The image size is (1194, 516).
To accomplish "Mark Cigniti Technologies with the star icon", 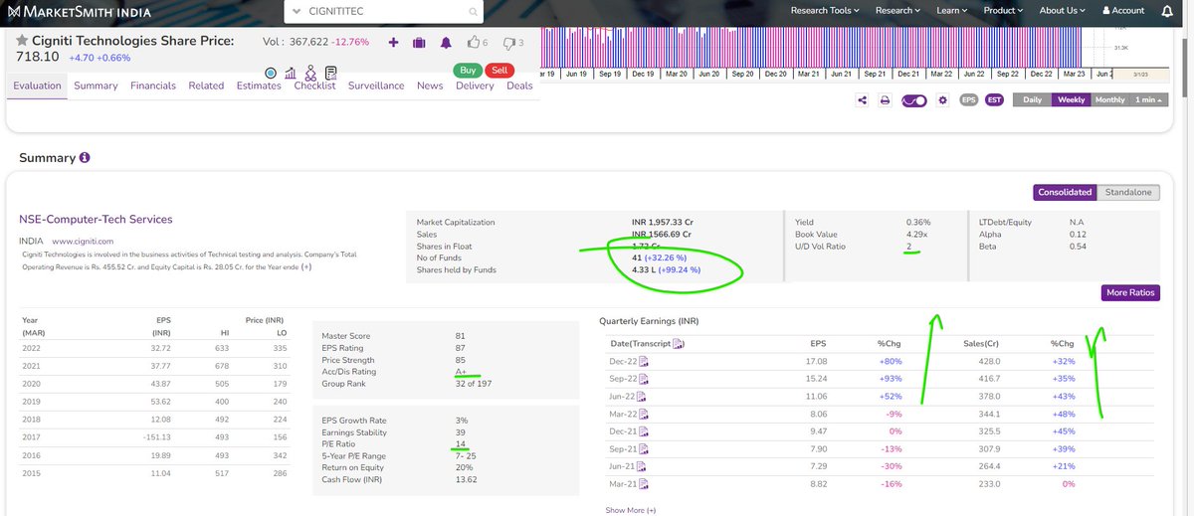I will pos(22,41).
